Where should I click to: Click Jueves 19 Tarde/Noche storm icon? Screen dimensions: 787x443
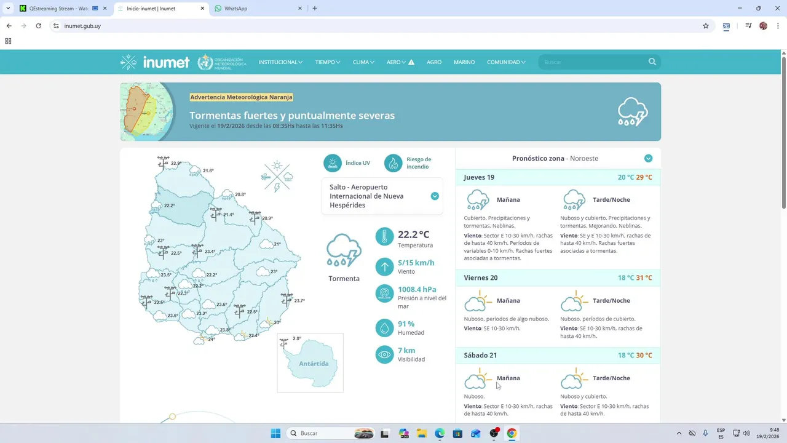(x=574, y=200)
